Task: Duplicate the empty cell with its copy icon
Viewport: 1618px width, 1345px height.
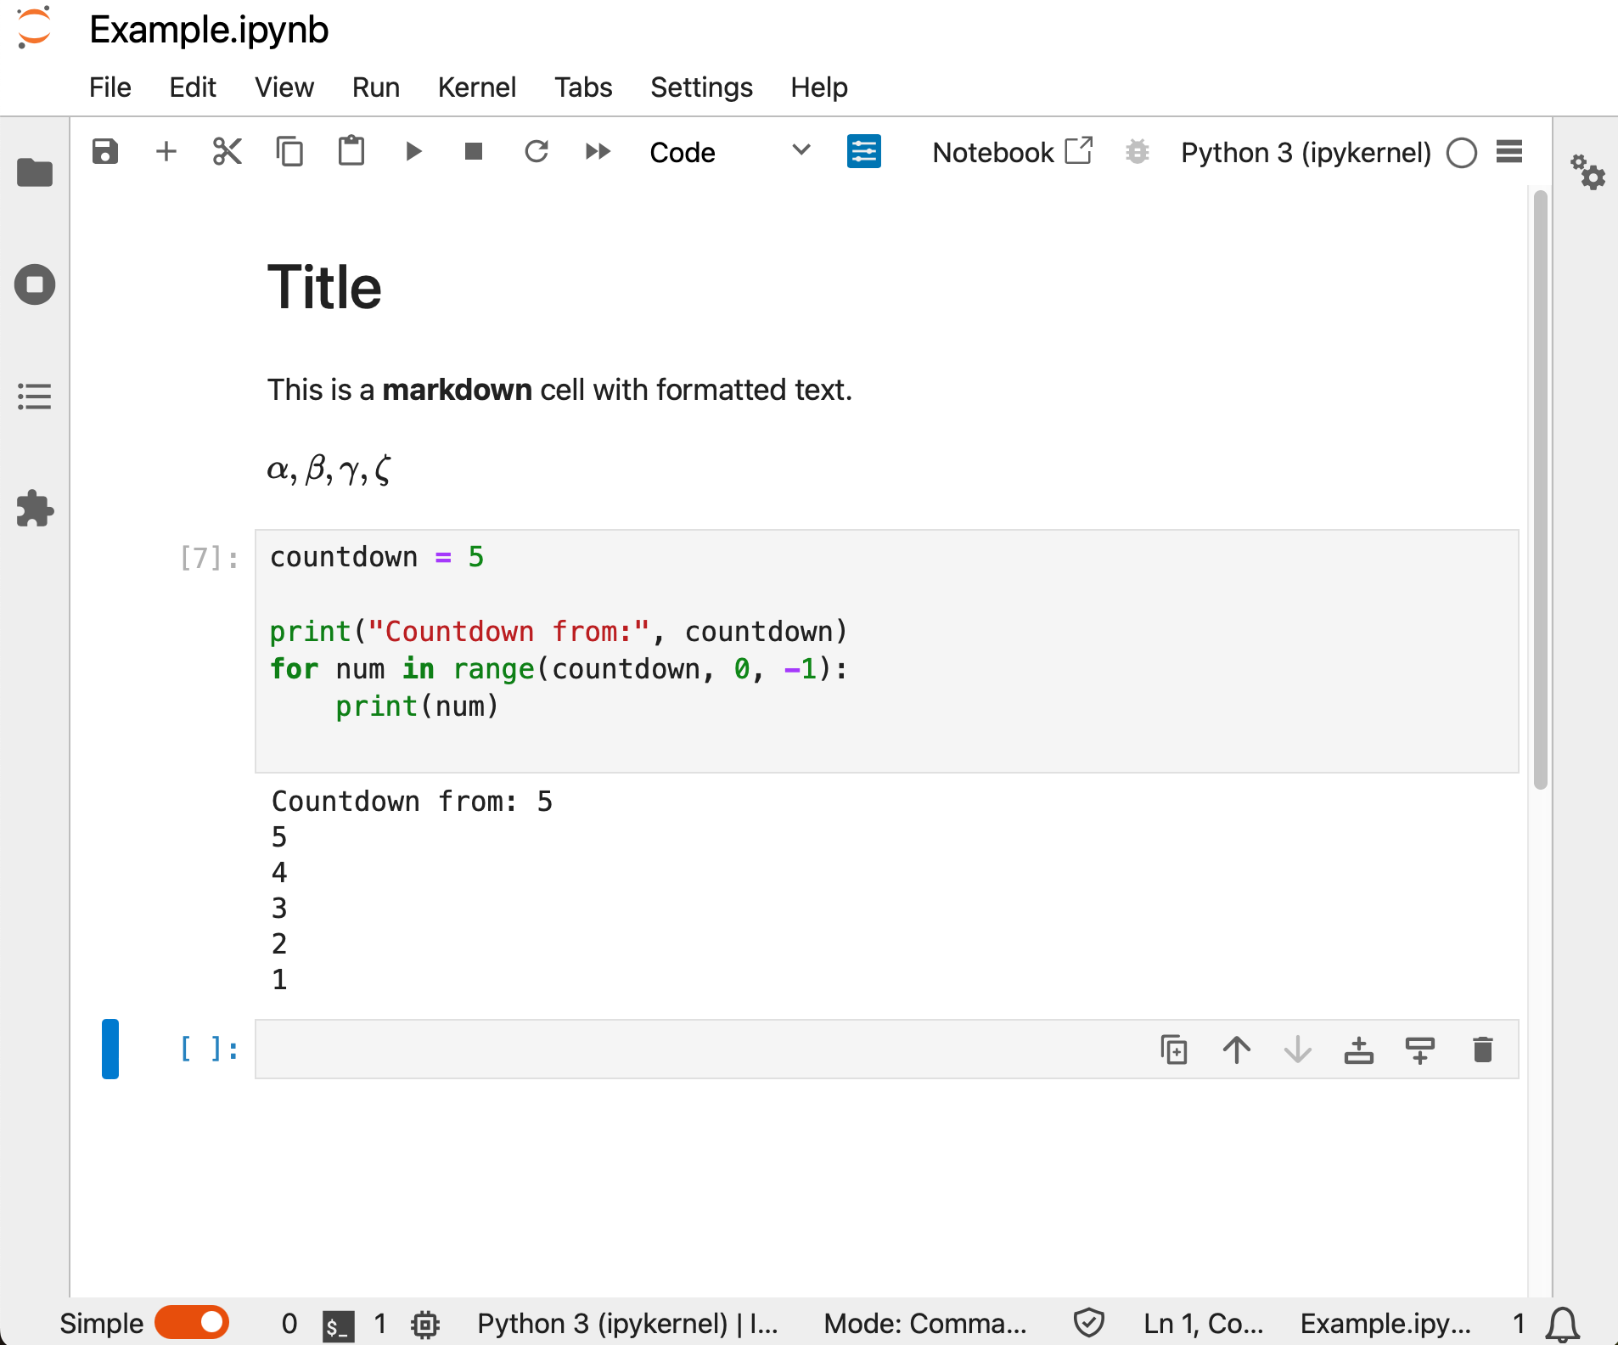Action: point(1174,1050)
